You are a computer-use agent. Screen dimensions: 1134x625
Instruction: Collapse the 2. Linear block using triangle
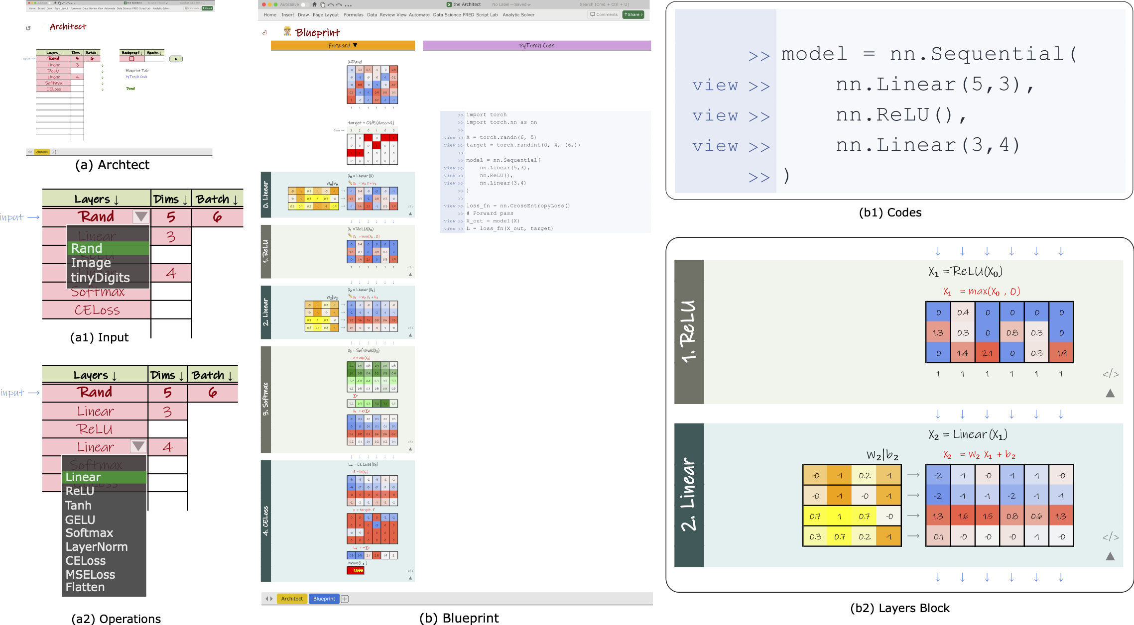click(1110, 556)
